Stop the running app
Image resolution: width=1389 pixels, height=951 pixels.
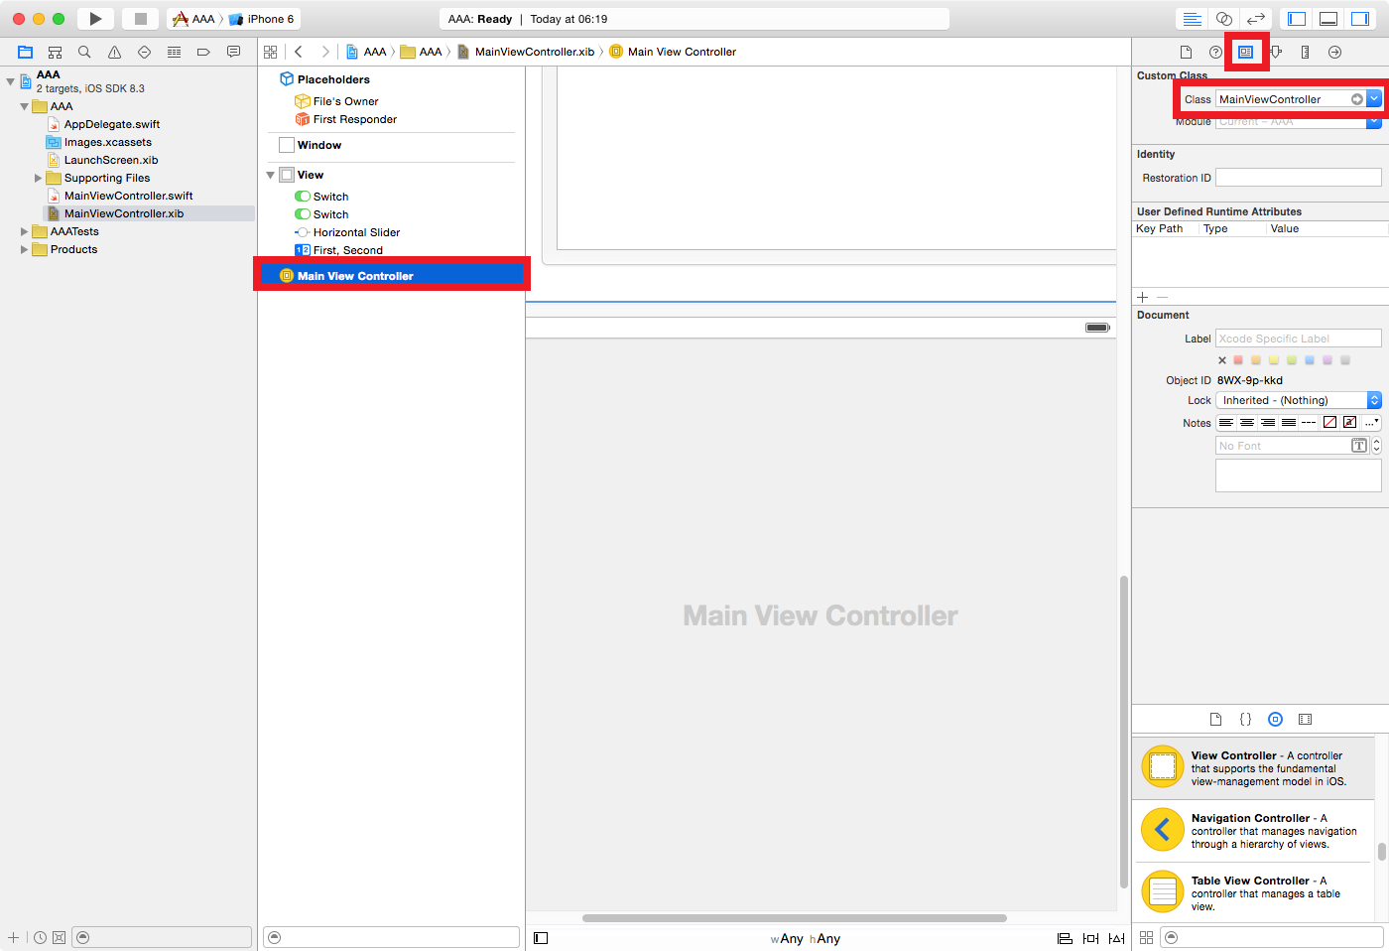141,19
